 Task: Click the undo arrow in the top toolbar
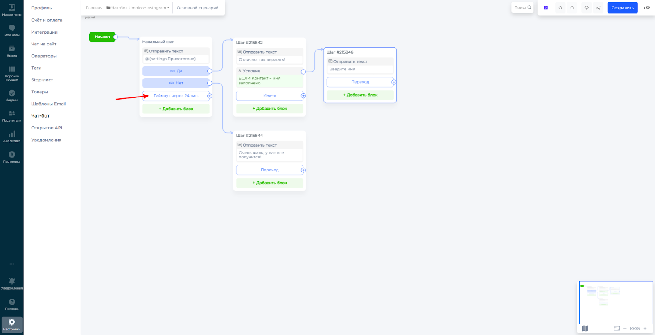click(560, 8)
